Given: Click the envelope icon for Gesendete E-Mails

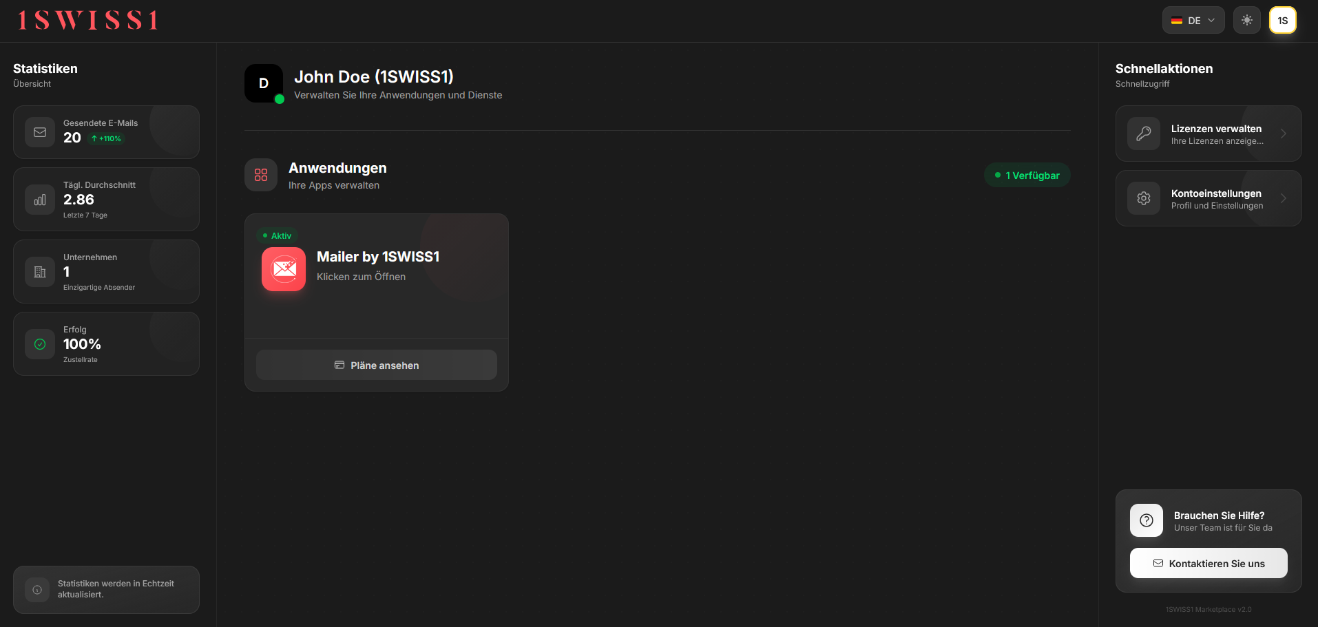Looking at the screenshot, I should 40,132.
